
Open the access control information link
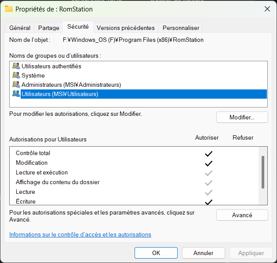80,234
